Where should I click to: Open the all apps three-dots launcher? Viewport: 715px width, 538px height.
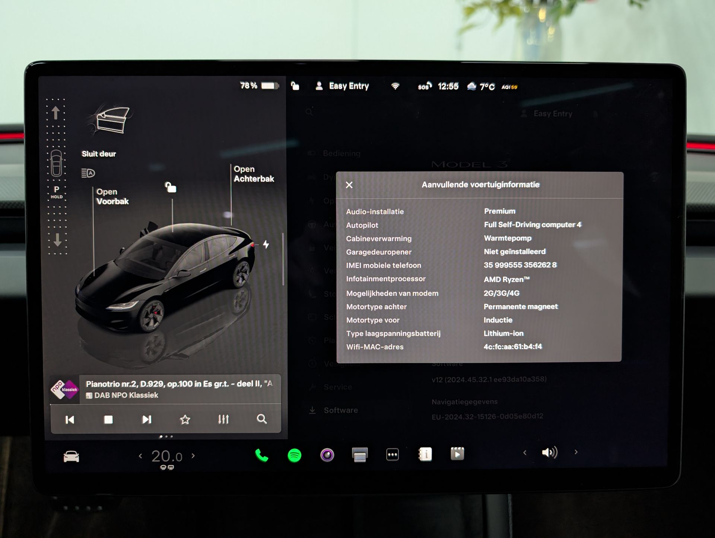[392, 454]
